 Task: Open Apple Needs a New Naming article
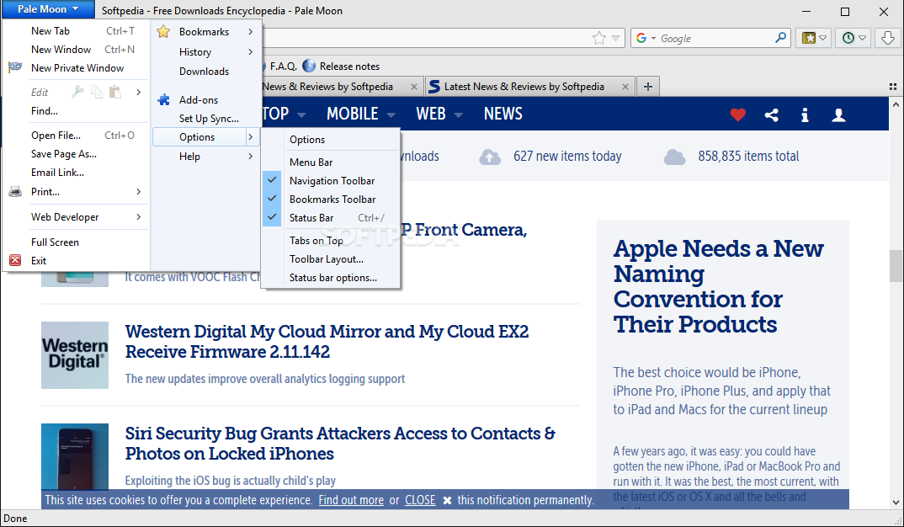coord(718,286)
